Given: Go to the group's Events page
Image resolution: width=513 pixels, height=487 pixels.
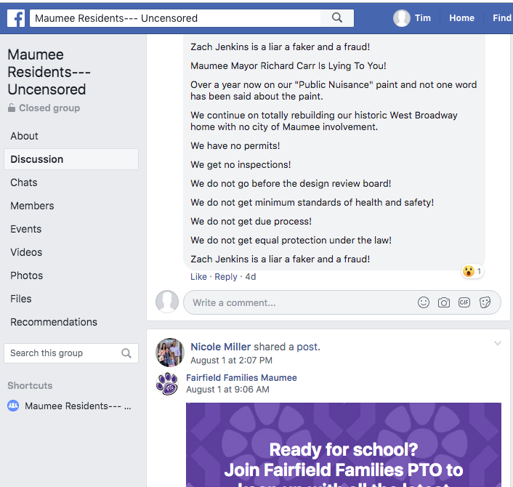Looking at the screenshot, I should pyautogui.click(x=26, y=229).
